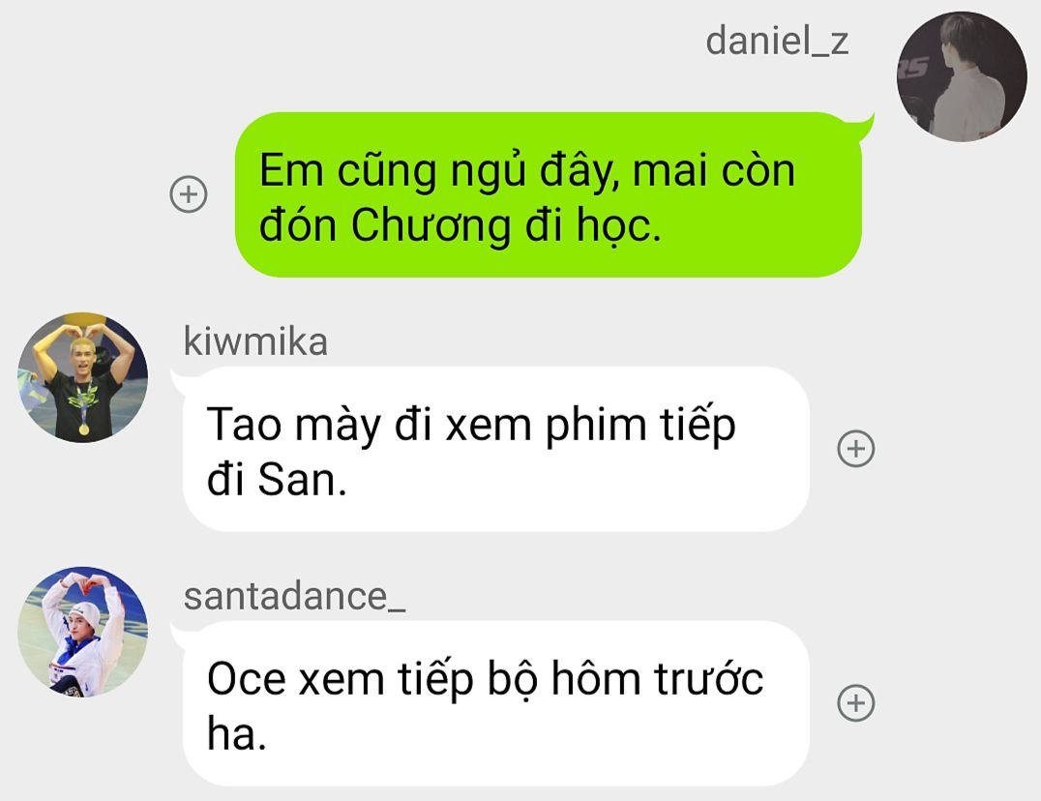Tap the plus icon beside daniel_z's green message

pyautogui.click(x=189, y=194)
